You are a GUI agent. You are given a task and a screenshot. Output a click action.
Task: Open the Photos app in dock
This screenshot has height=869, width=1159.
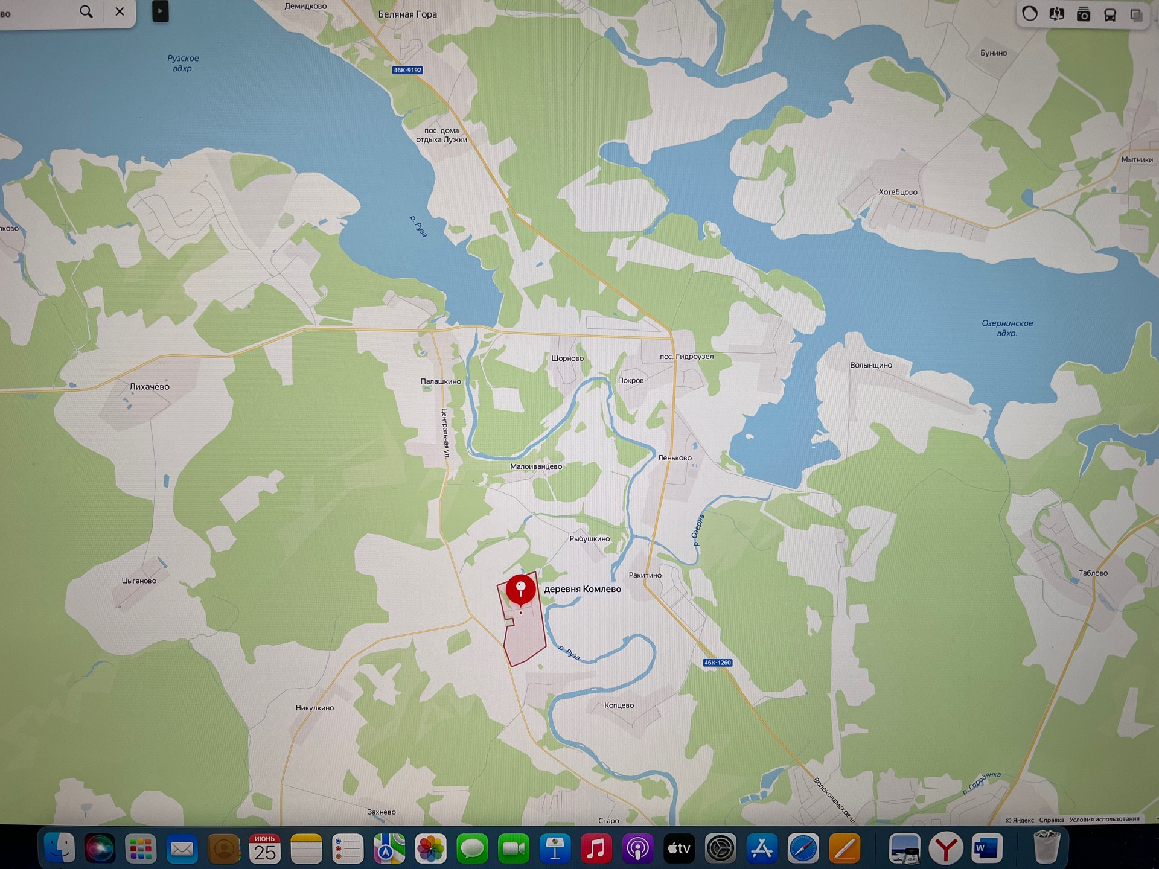coord(430,849)
